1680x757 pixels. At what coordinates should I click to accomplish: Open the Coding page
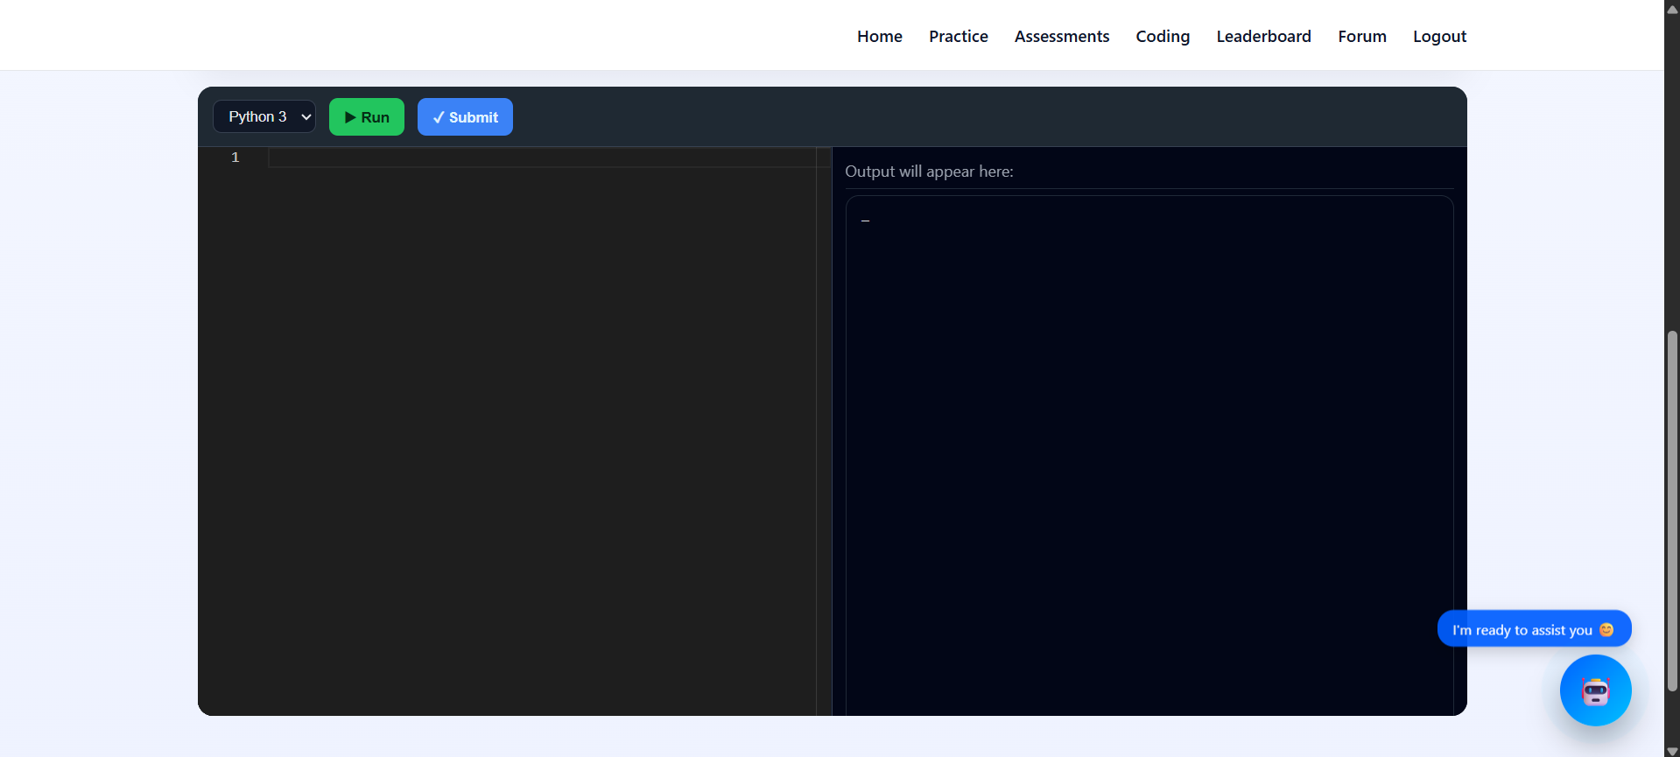click(x=1162, y=37)
